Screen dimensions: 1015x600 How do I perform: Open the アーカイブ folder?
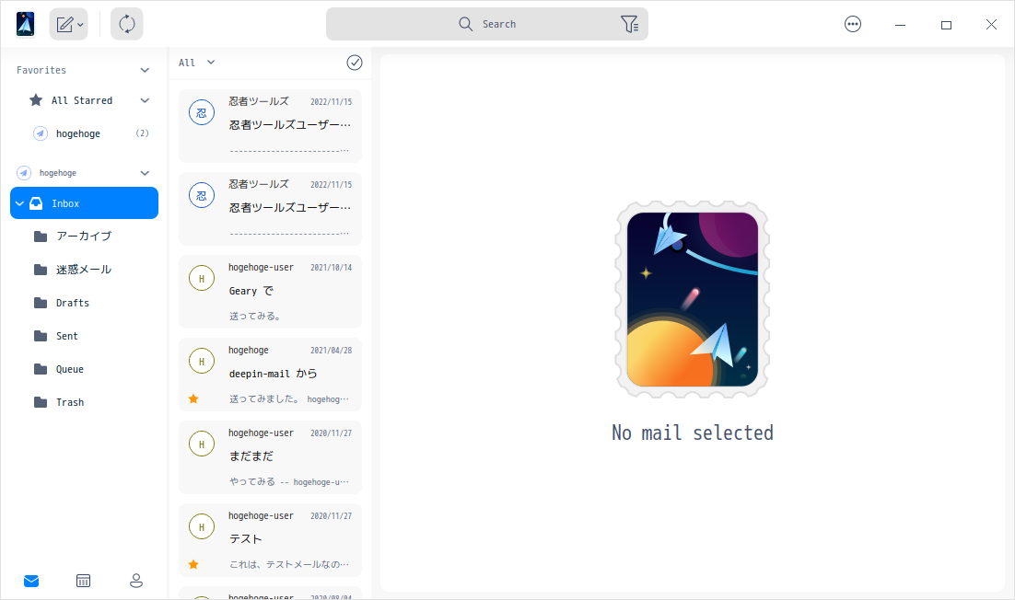coord(84,236)
